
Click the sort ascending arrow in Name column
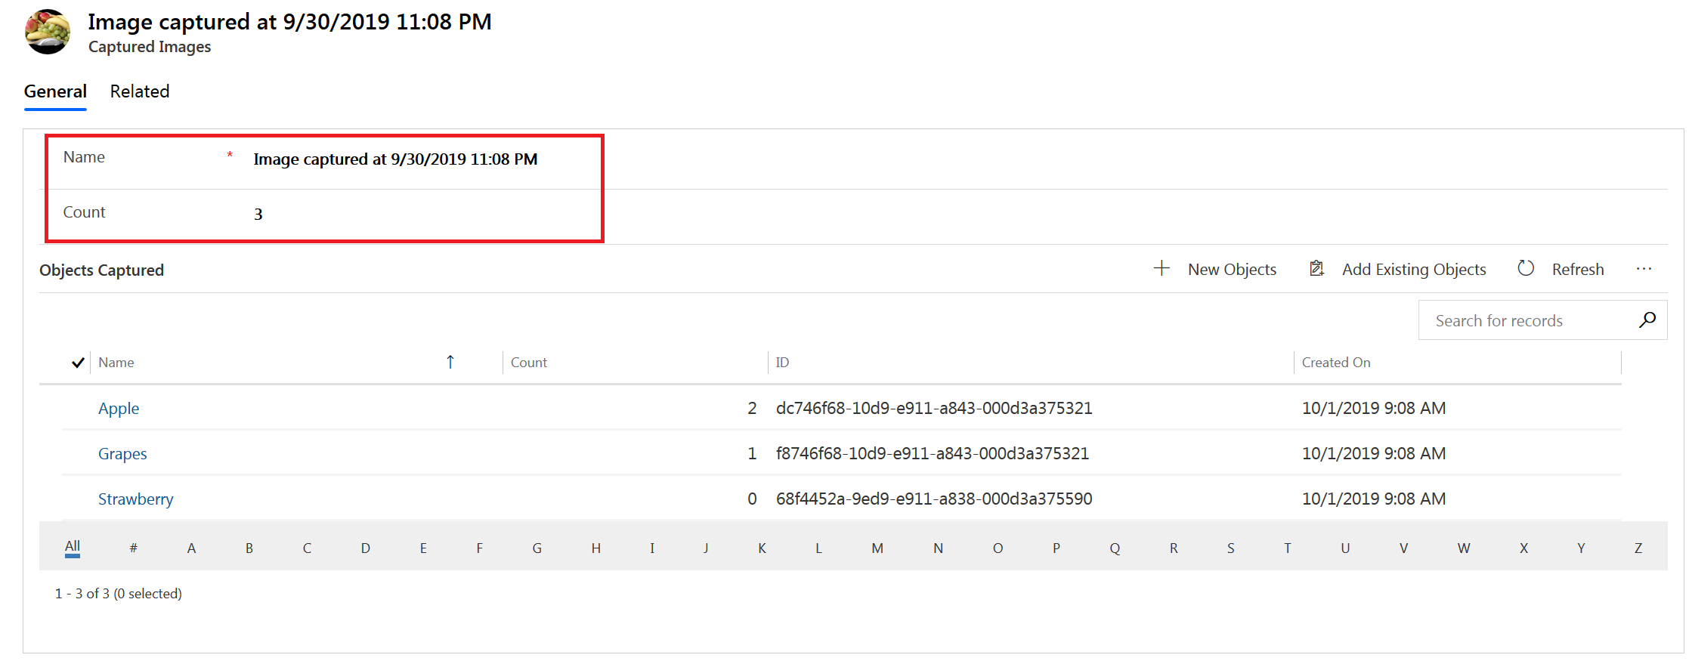click(x=450, y=362)
